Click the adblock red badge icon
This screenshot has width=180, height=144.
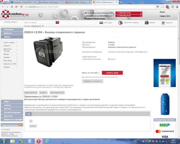coord(167,7)
